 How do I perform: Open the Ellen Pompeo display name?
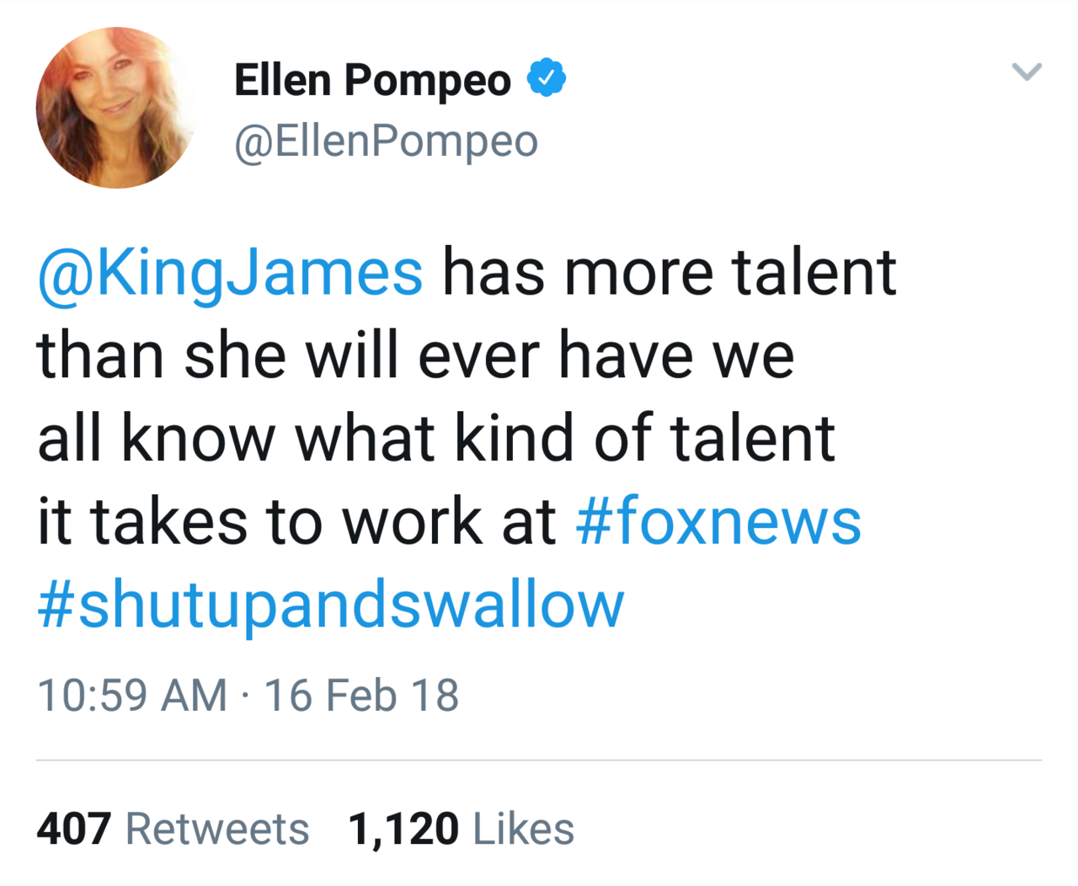pyautogui.click(x=372, y=81)
